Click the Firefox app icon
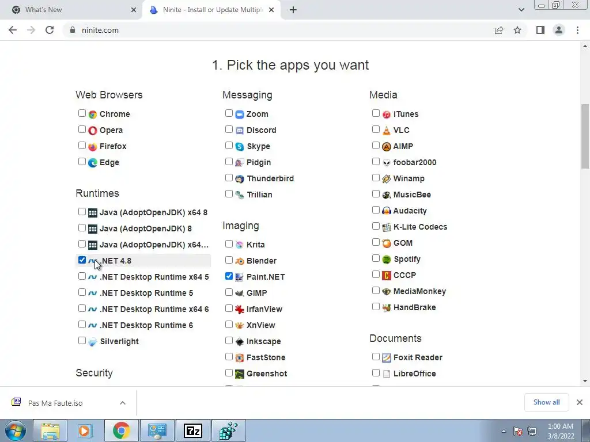The width and height of the screenshot is (590, 442). [93, 147]
